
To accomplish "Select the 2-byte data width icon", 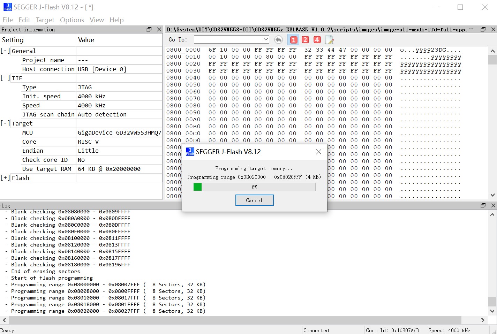I will coord(305,40).
